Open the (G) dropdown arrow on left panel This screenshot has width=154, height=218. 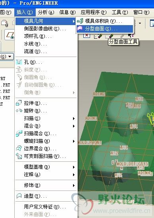10,57
